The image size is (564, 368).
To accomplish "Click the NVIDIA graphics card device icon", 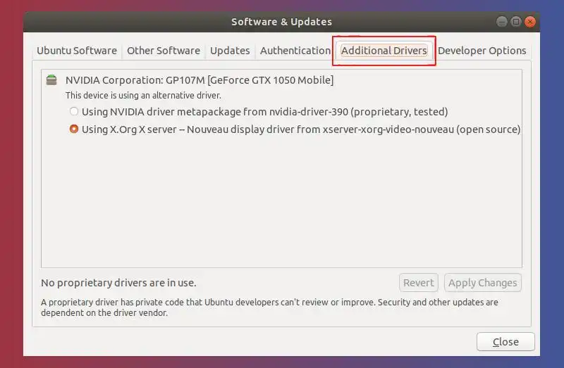I will [51, 80].
